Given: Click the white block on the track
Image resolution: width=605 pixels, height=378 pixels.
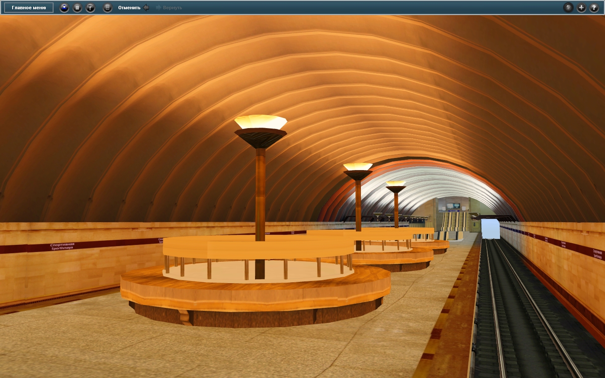Looking at the screenshot, I should click(x=490, y=228).
